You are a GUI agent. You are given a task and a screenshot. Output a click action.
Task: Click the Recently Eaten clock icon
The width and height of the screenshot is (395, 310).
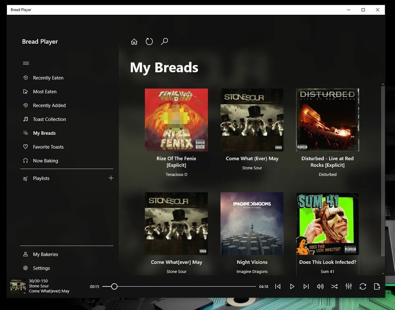point(25,78)
